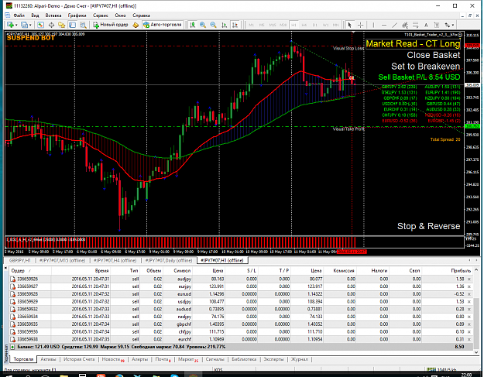Click the Новый ордер button

point(111,25)
